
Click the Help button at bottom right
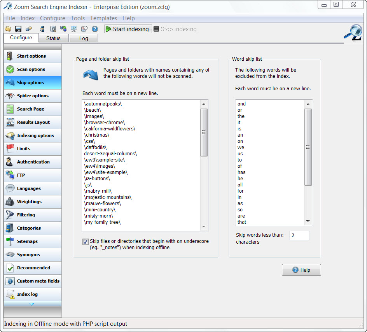pyautogui.click(x=301, y=270)
